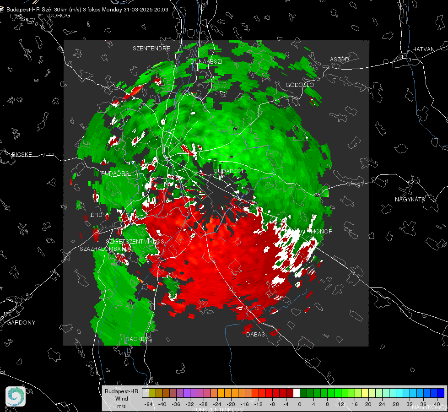
Task: Click the SZIGETSZENTMIKLÓS label
Action: pos(135,242)
